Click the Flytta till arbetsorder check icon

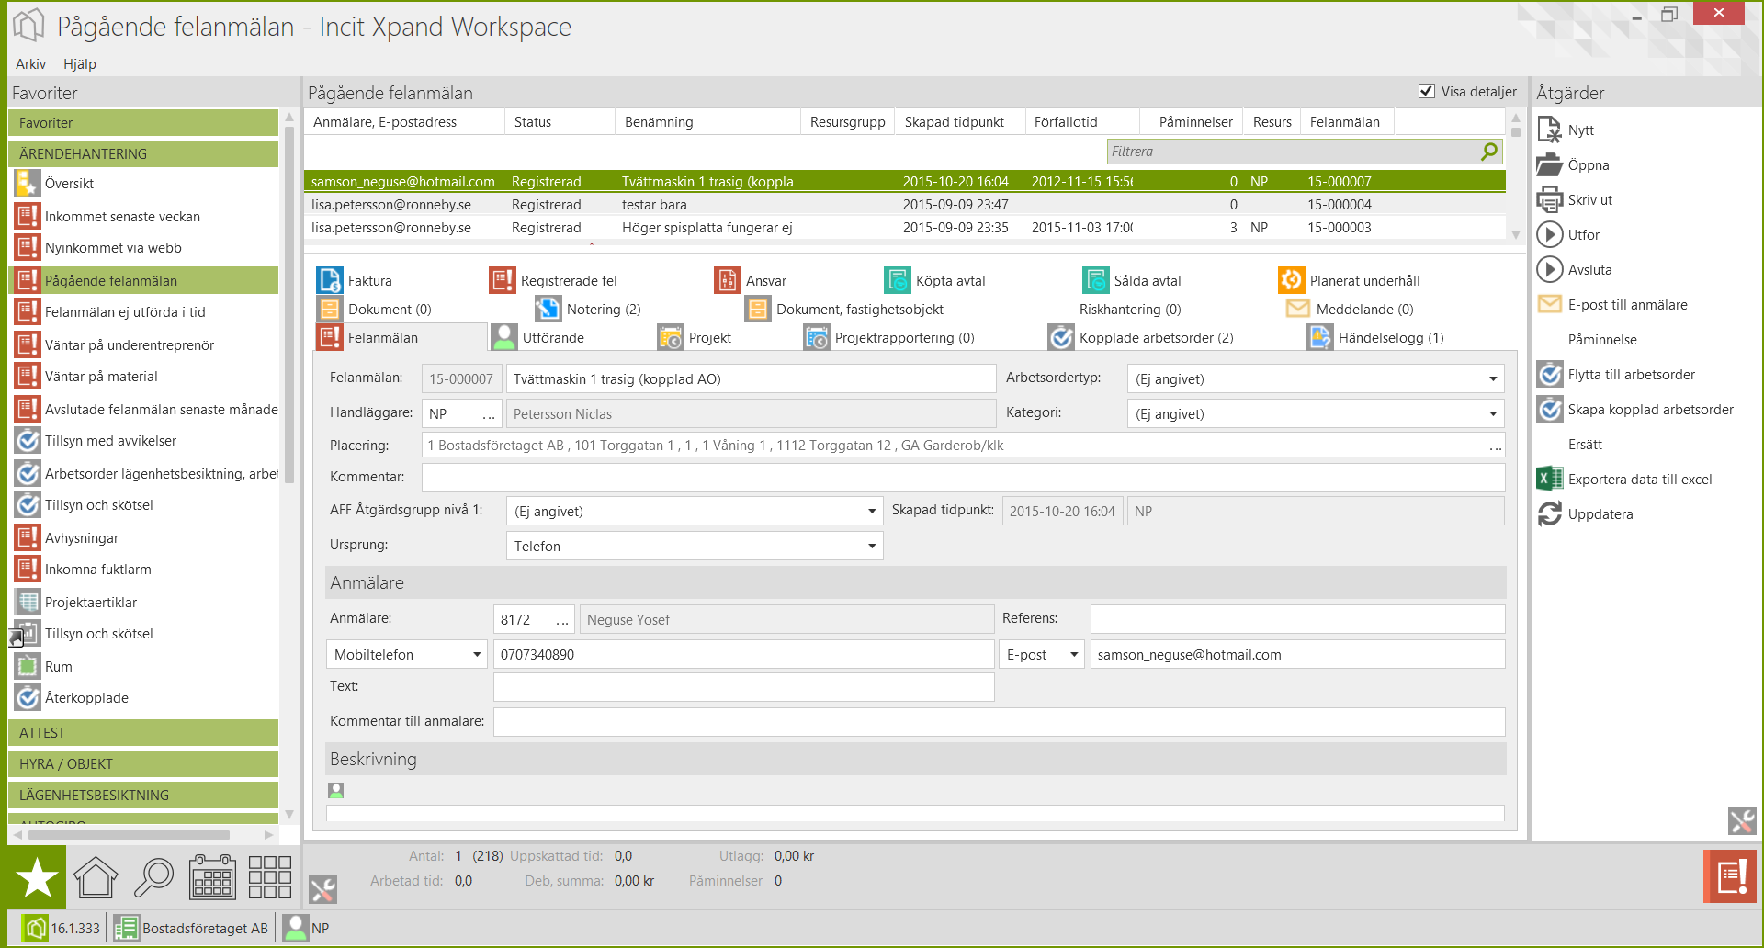(1549, 374)
